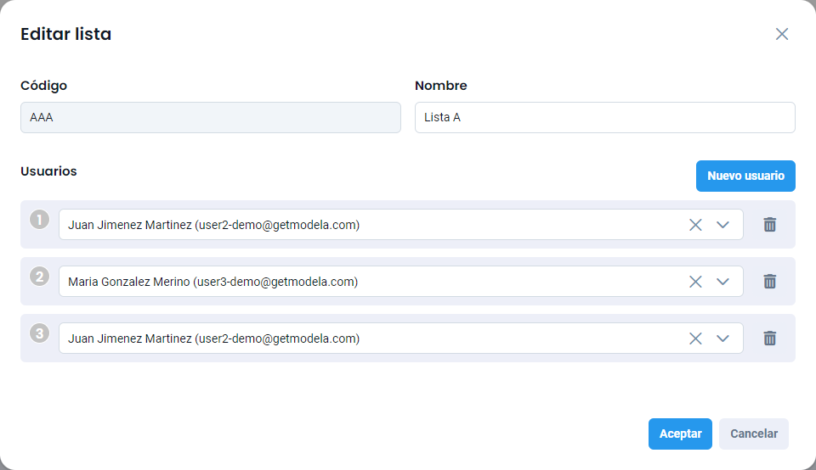Clear Maria Gonzalez Merino selection (X icon)
Image resolution: width=816 pixels, height=470 pixels.
(x=695, y=282)
